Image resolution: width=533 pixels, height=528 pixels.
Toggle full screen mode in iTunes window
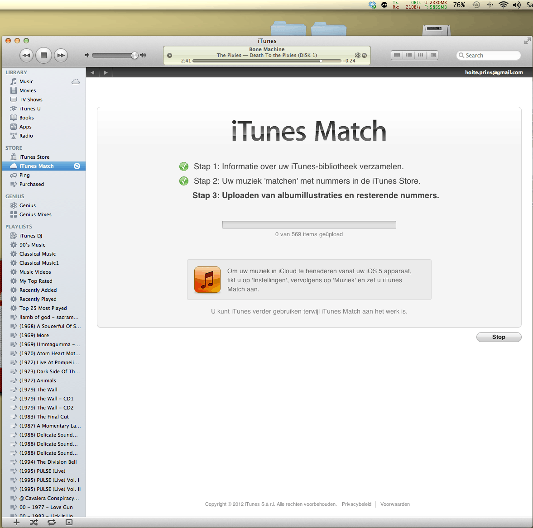coord(527,41)
